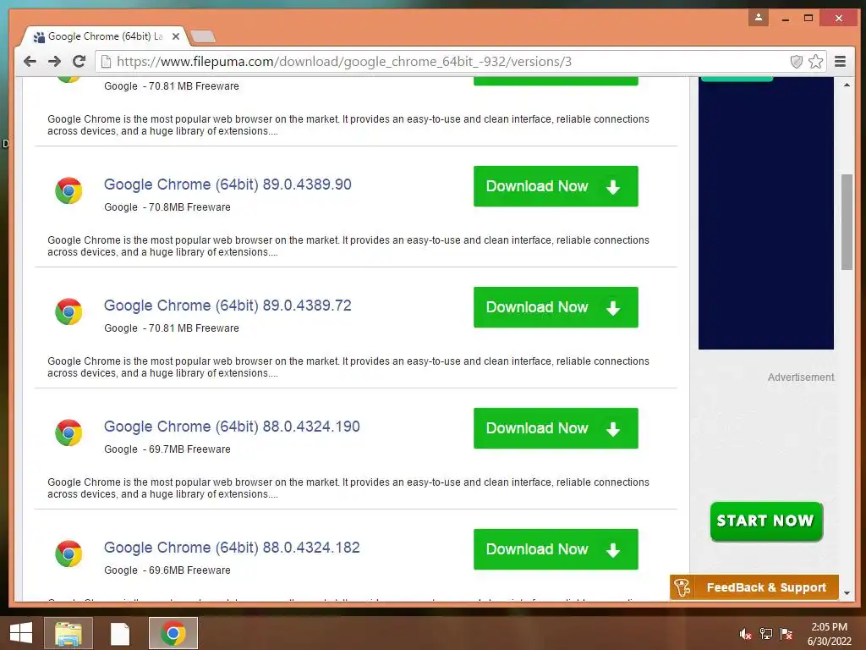Viewport: 866px width, 650px height.
Task: Click description text under version 88.0.4324.190
Action: click(348, 488)
